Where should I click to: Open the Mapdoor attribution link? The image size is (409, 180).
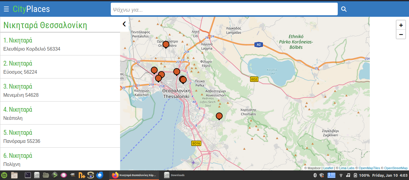click(314, 168)
